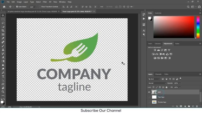
Task: Select the Pen tool
Action: [x=3, y=73]
